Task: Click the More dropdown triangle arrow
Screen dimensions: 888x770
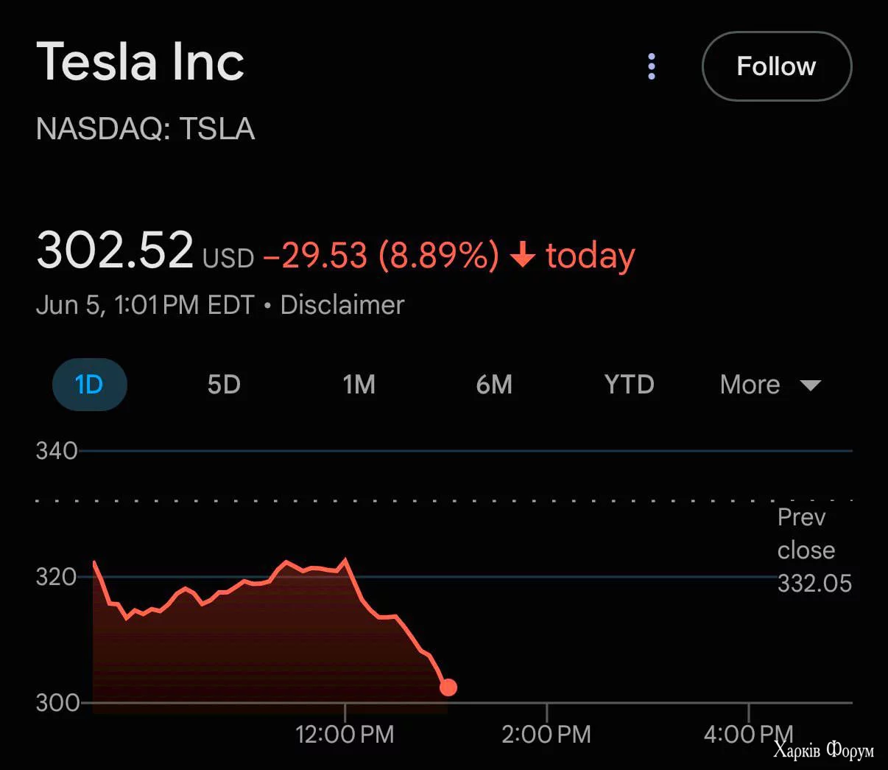Action: click(810, 385)
